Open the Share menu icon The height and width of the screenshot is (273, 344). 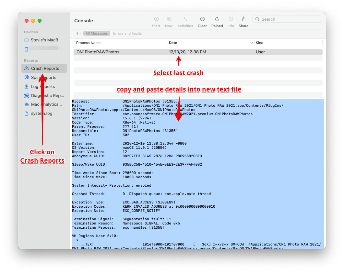[243, 19]
